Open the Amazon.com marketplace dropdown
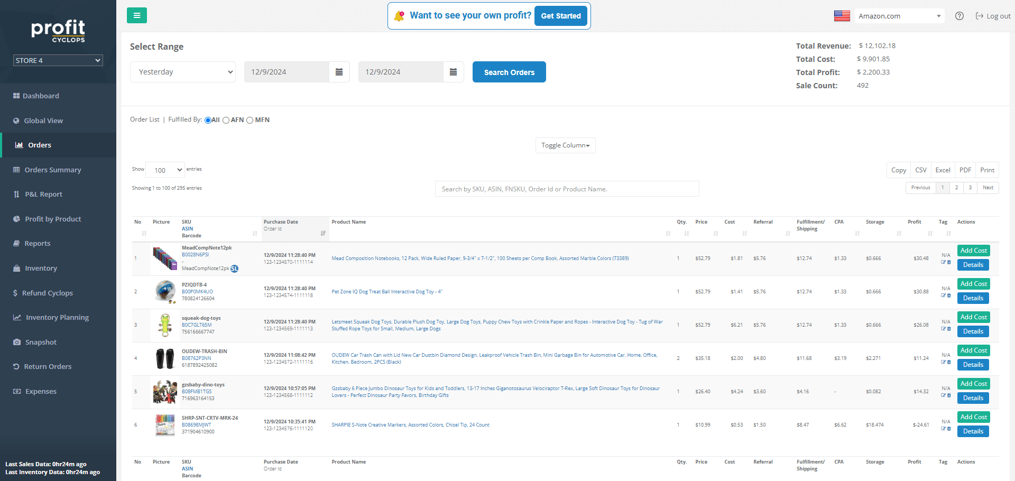This screenshot has height=481, width=1015. pos(900,16)
